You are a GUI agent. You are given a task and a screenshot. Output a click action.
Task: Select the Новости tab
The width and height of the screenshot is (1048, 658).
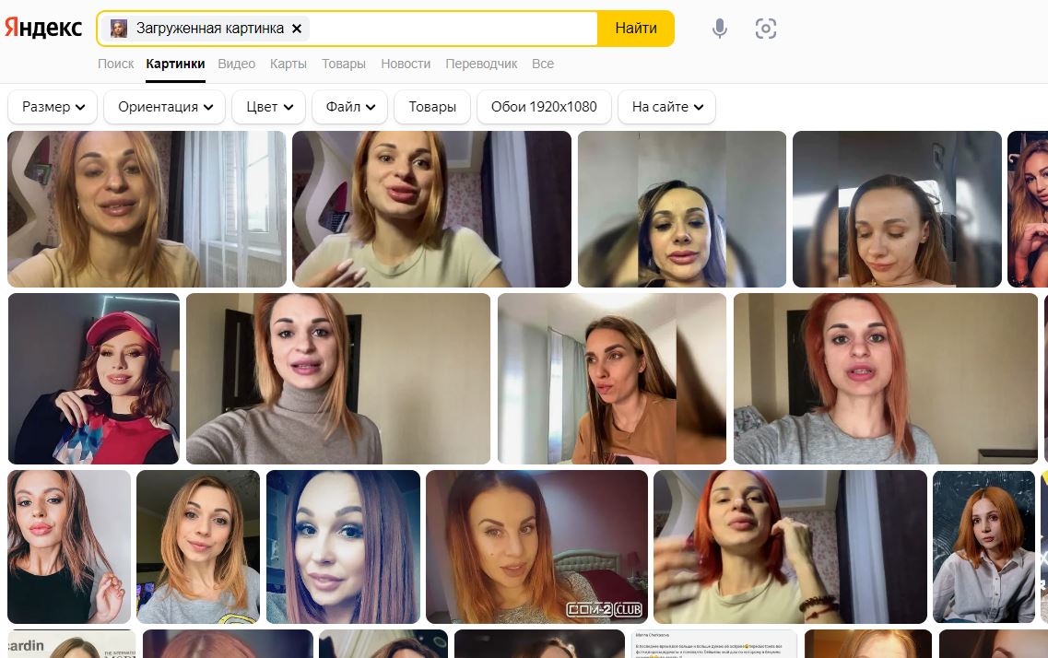point(406,64)
